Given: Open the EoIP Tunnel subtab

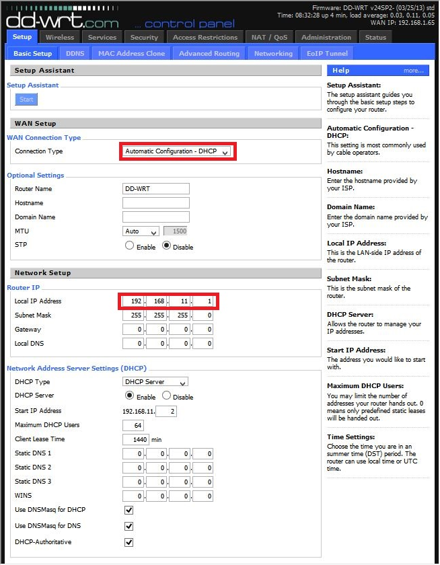Looking at the screenshot, I should (x=327, y=53).
